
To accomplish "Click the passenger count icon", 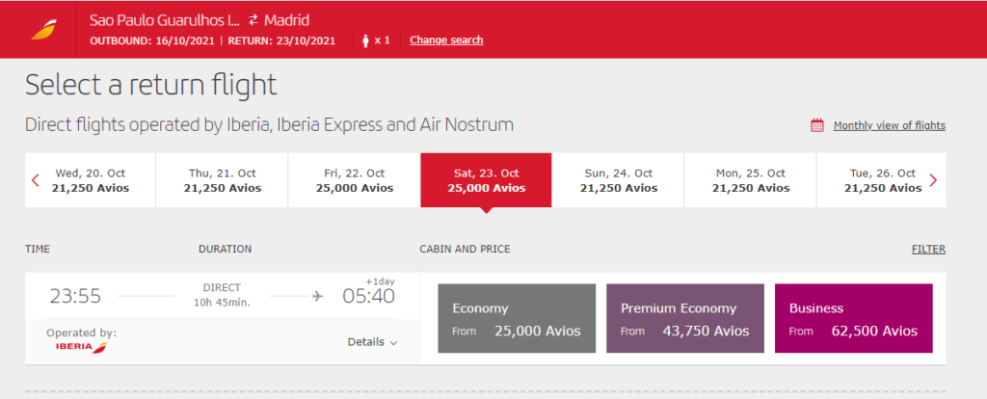I will 367,40.
